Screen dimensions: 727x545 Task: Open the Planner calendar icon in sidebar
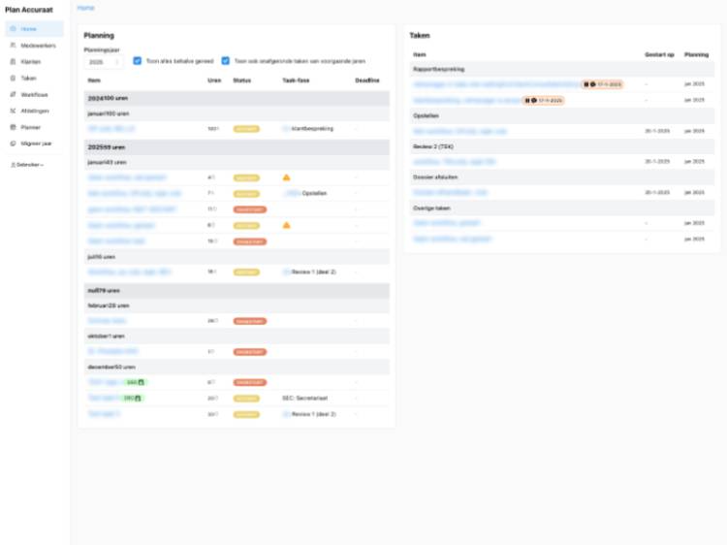[13, 127]
